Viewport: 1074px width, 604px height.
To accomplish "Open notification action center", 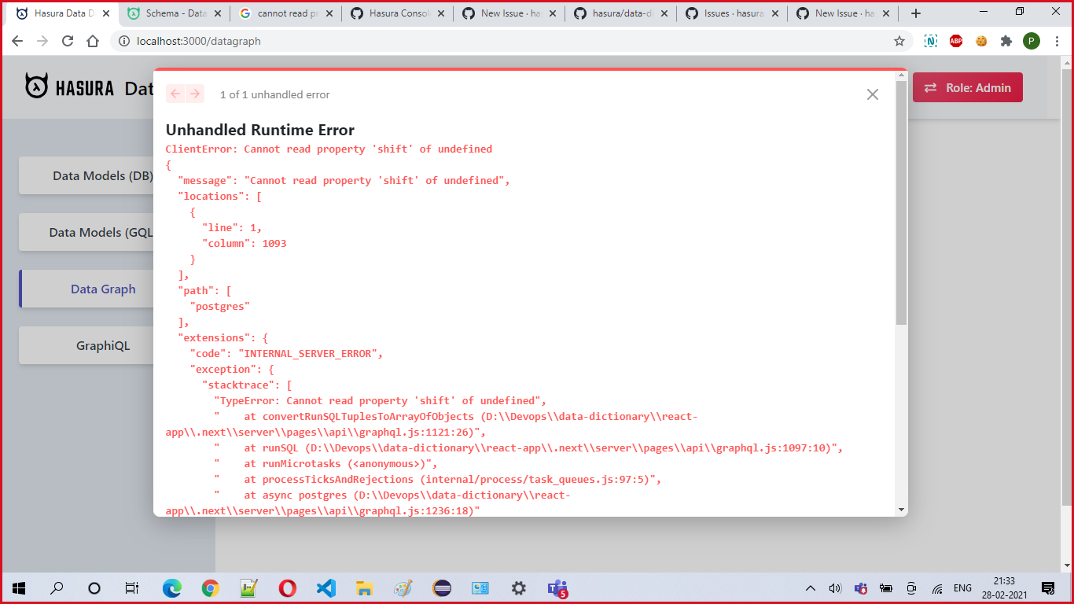I will click(x=1048, y=587).
